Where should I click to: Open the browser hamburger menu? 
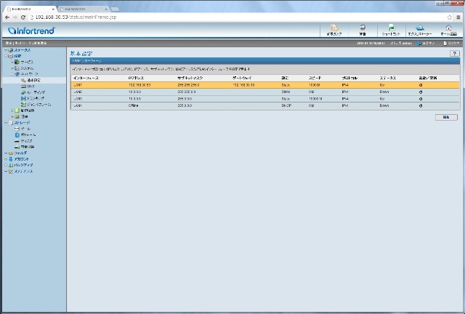point(457,15)
